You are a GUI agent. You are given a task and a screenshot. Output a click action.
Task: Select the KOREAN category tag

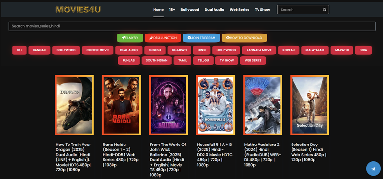click(x=289, y=50)
